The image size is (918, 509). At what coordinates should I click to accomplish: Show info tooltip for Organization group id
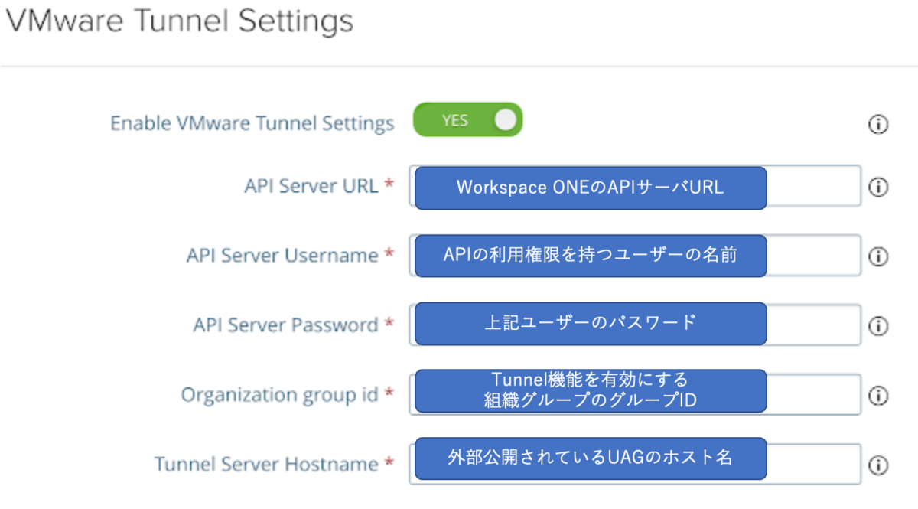coord(877,395)
